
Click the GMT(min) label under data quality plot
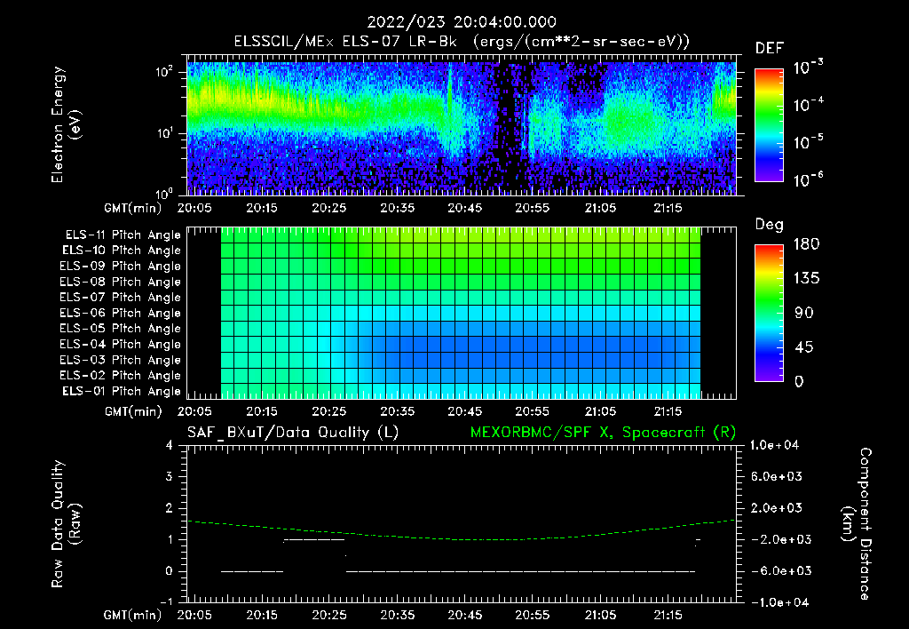click(133, 615)
